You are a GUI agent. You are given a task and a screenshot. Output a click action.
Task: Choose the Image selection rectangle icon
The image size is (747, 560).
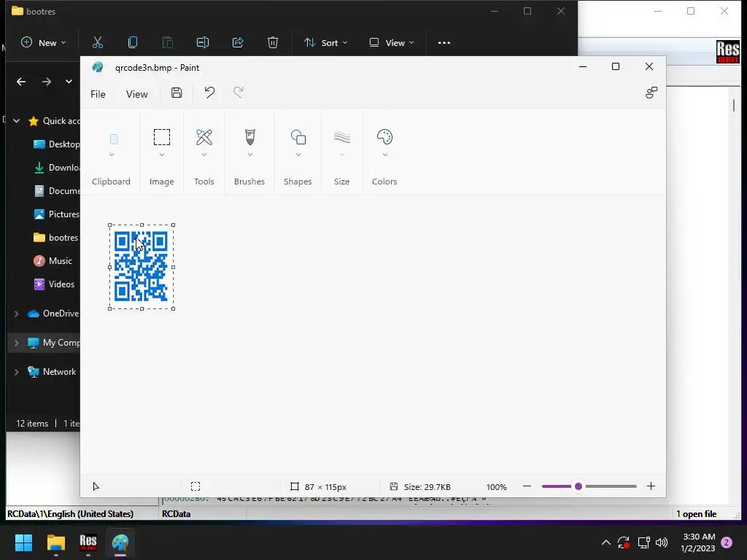coord(161,137)
